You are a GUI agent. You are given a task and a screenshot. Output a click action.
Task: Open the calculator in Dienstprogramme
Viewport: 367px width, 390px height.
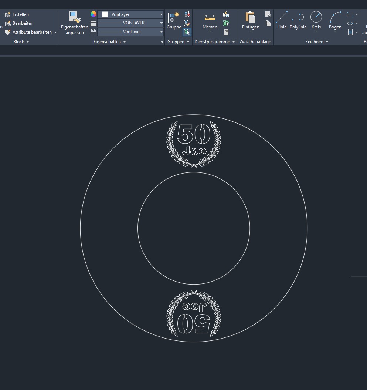(x=226, y=32)
